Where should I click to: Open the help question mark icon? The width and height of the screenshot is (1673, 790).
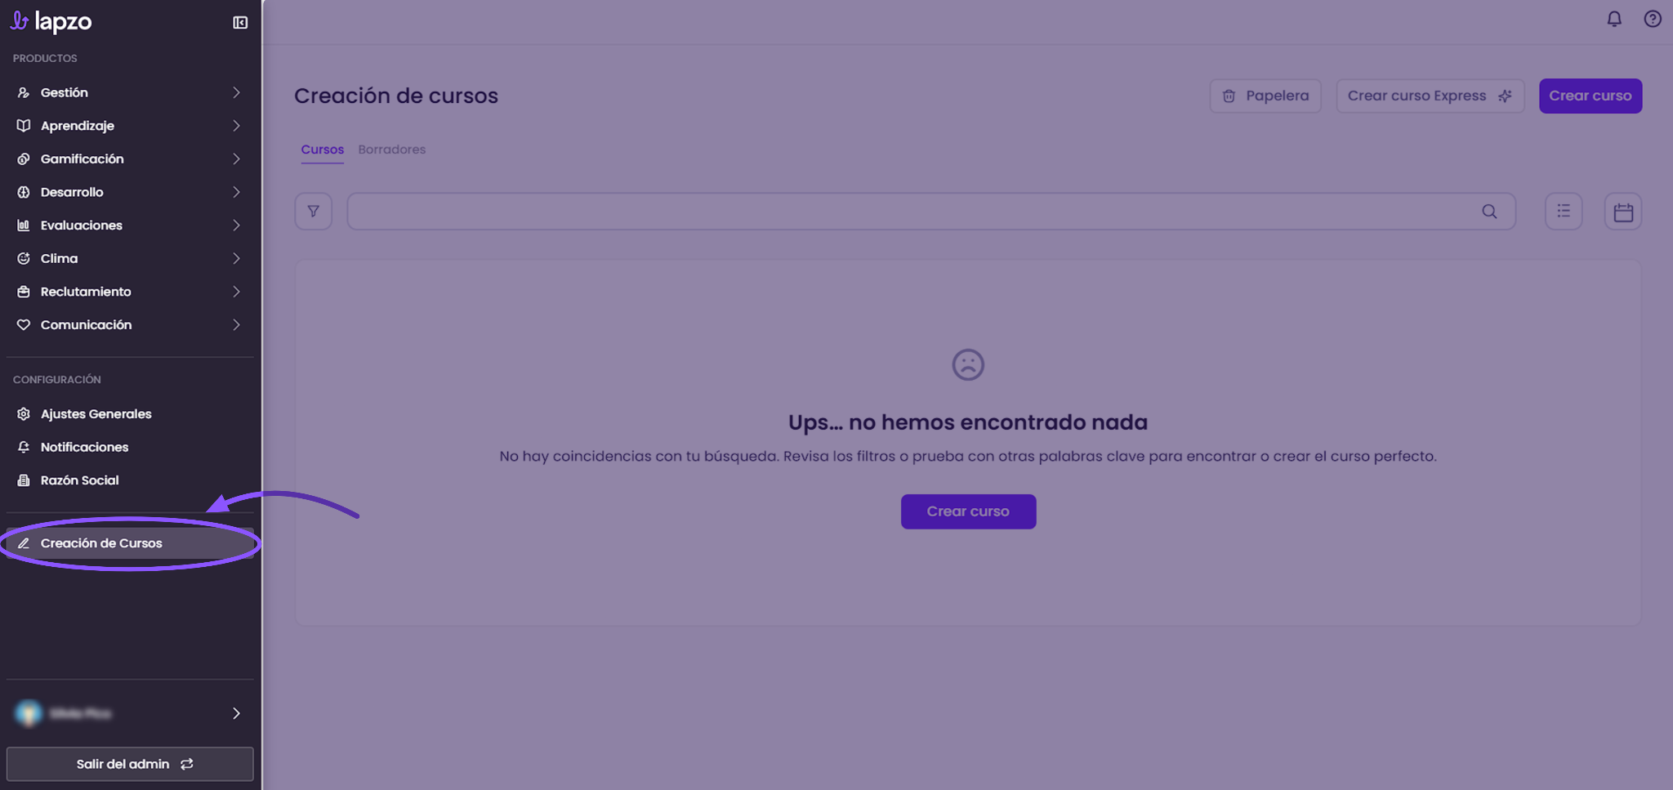click(x=1653, y=19)
